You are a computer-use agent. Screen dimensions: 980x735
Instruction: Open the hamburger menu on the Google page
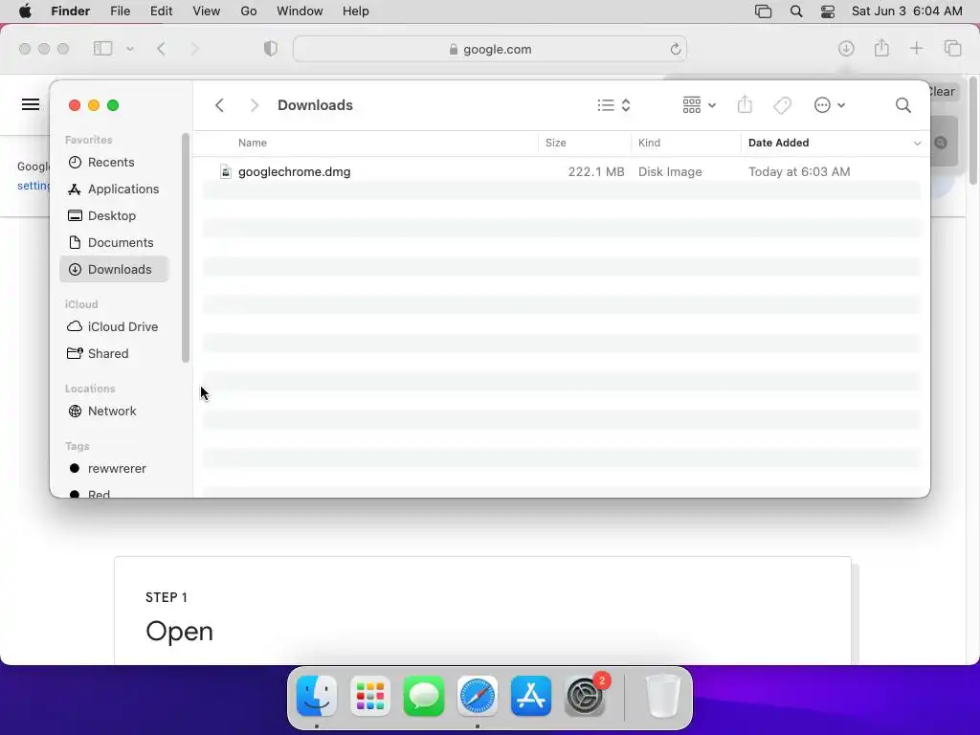pos(31,104)
